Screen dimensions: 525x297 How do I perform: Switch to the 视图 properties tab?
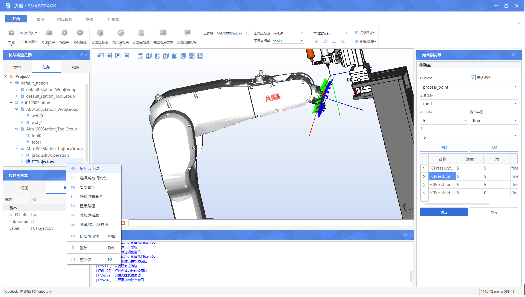coord(24,188)
